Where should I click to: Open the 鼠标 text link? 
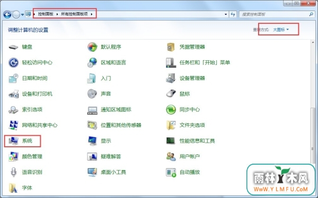[x=184, y=94]
